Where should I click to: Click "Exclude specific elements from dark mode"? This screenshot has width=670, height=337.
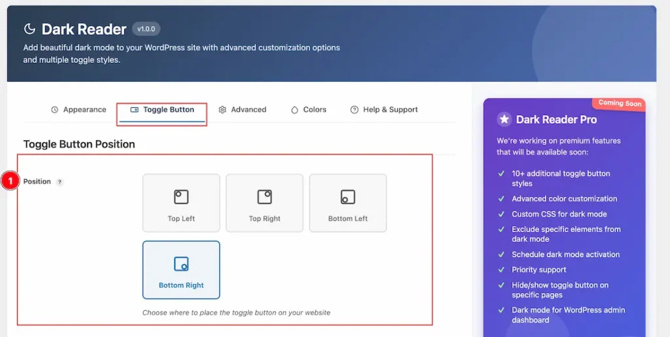point(566,234)
